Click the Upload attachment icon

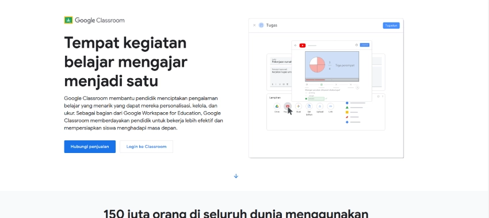pos(320,106)
